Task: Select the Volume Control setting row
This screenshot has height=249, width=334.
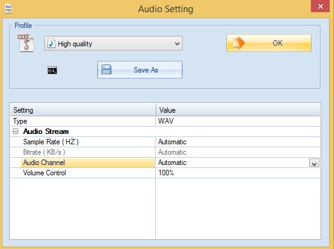Action: 165,173
